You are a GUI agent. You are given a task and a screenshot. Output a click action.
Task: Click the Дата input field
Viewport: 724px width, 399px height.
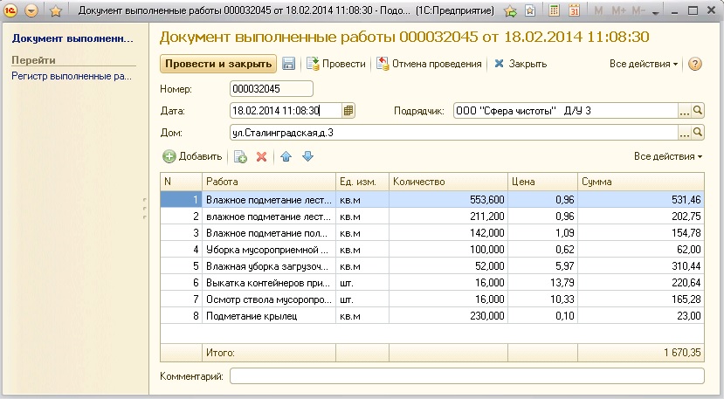click(286, 110)
